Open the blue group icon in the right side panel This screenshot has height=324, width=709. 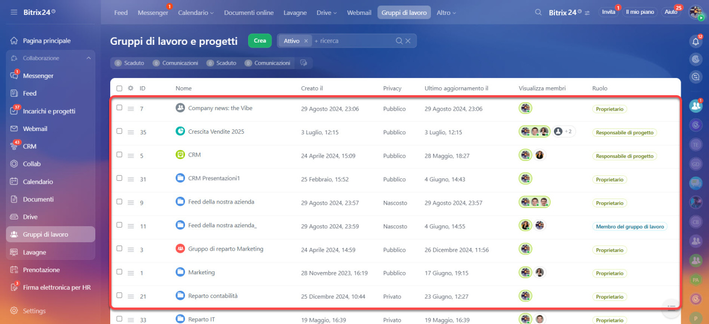click(696, 106)
